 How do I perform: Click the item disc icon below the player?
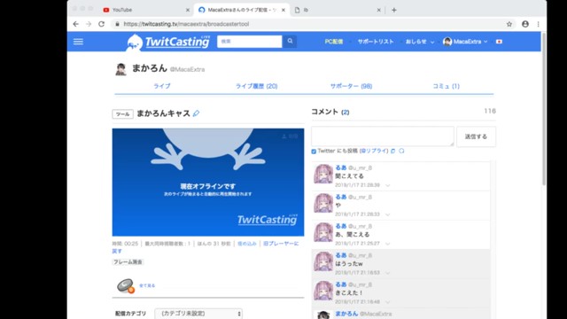(x=126, y=285)
